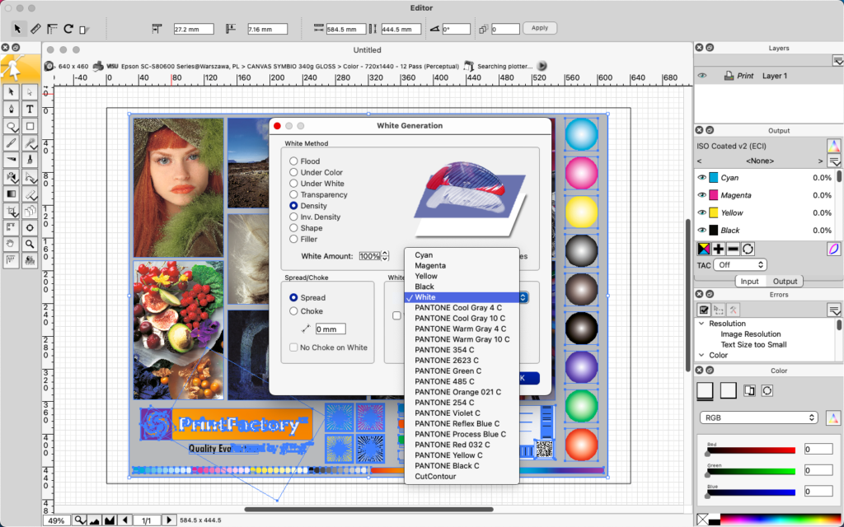Image resolution: width=844 pixels, height=527 pixels.
Task: Go to next page with right arrow
Action: pos(169,520)
